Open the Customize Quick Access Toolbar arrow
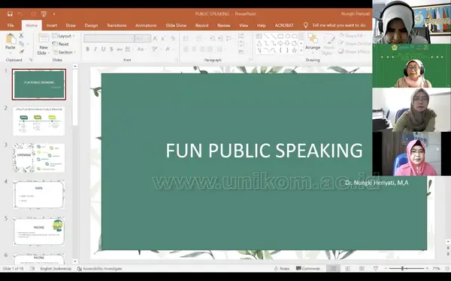 point(54,13)
